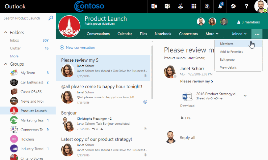Screen dimensions: 268x160
Task: Collapse the Groups section
Action: [6, 64]
